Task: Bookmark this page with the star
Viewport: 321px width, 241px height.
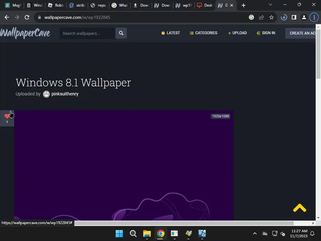Action: (x=271, y=18)
